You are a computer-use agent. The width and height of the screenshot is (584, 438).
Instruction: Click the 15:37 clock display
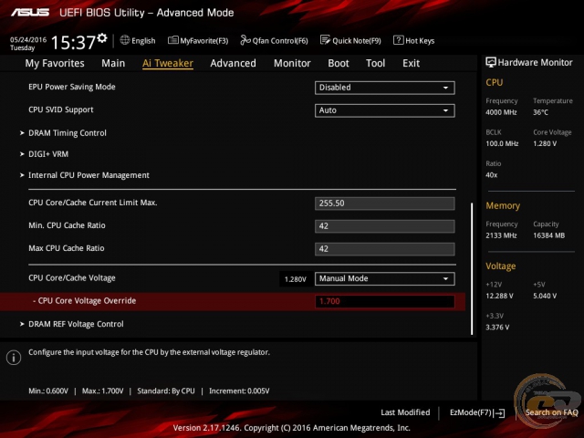[x=73, y=43]
